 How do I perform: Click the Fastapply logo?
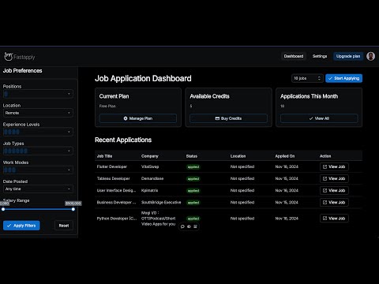tap(20, 57)
